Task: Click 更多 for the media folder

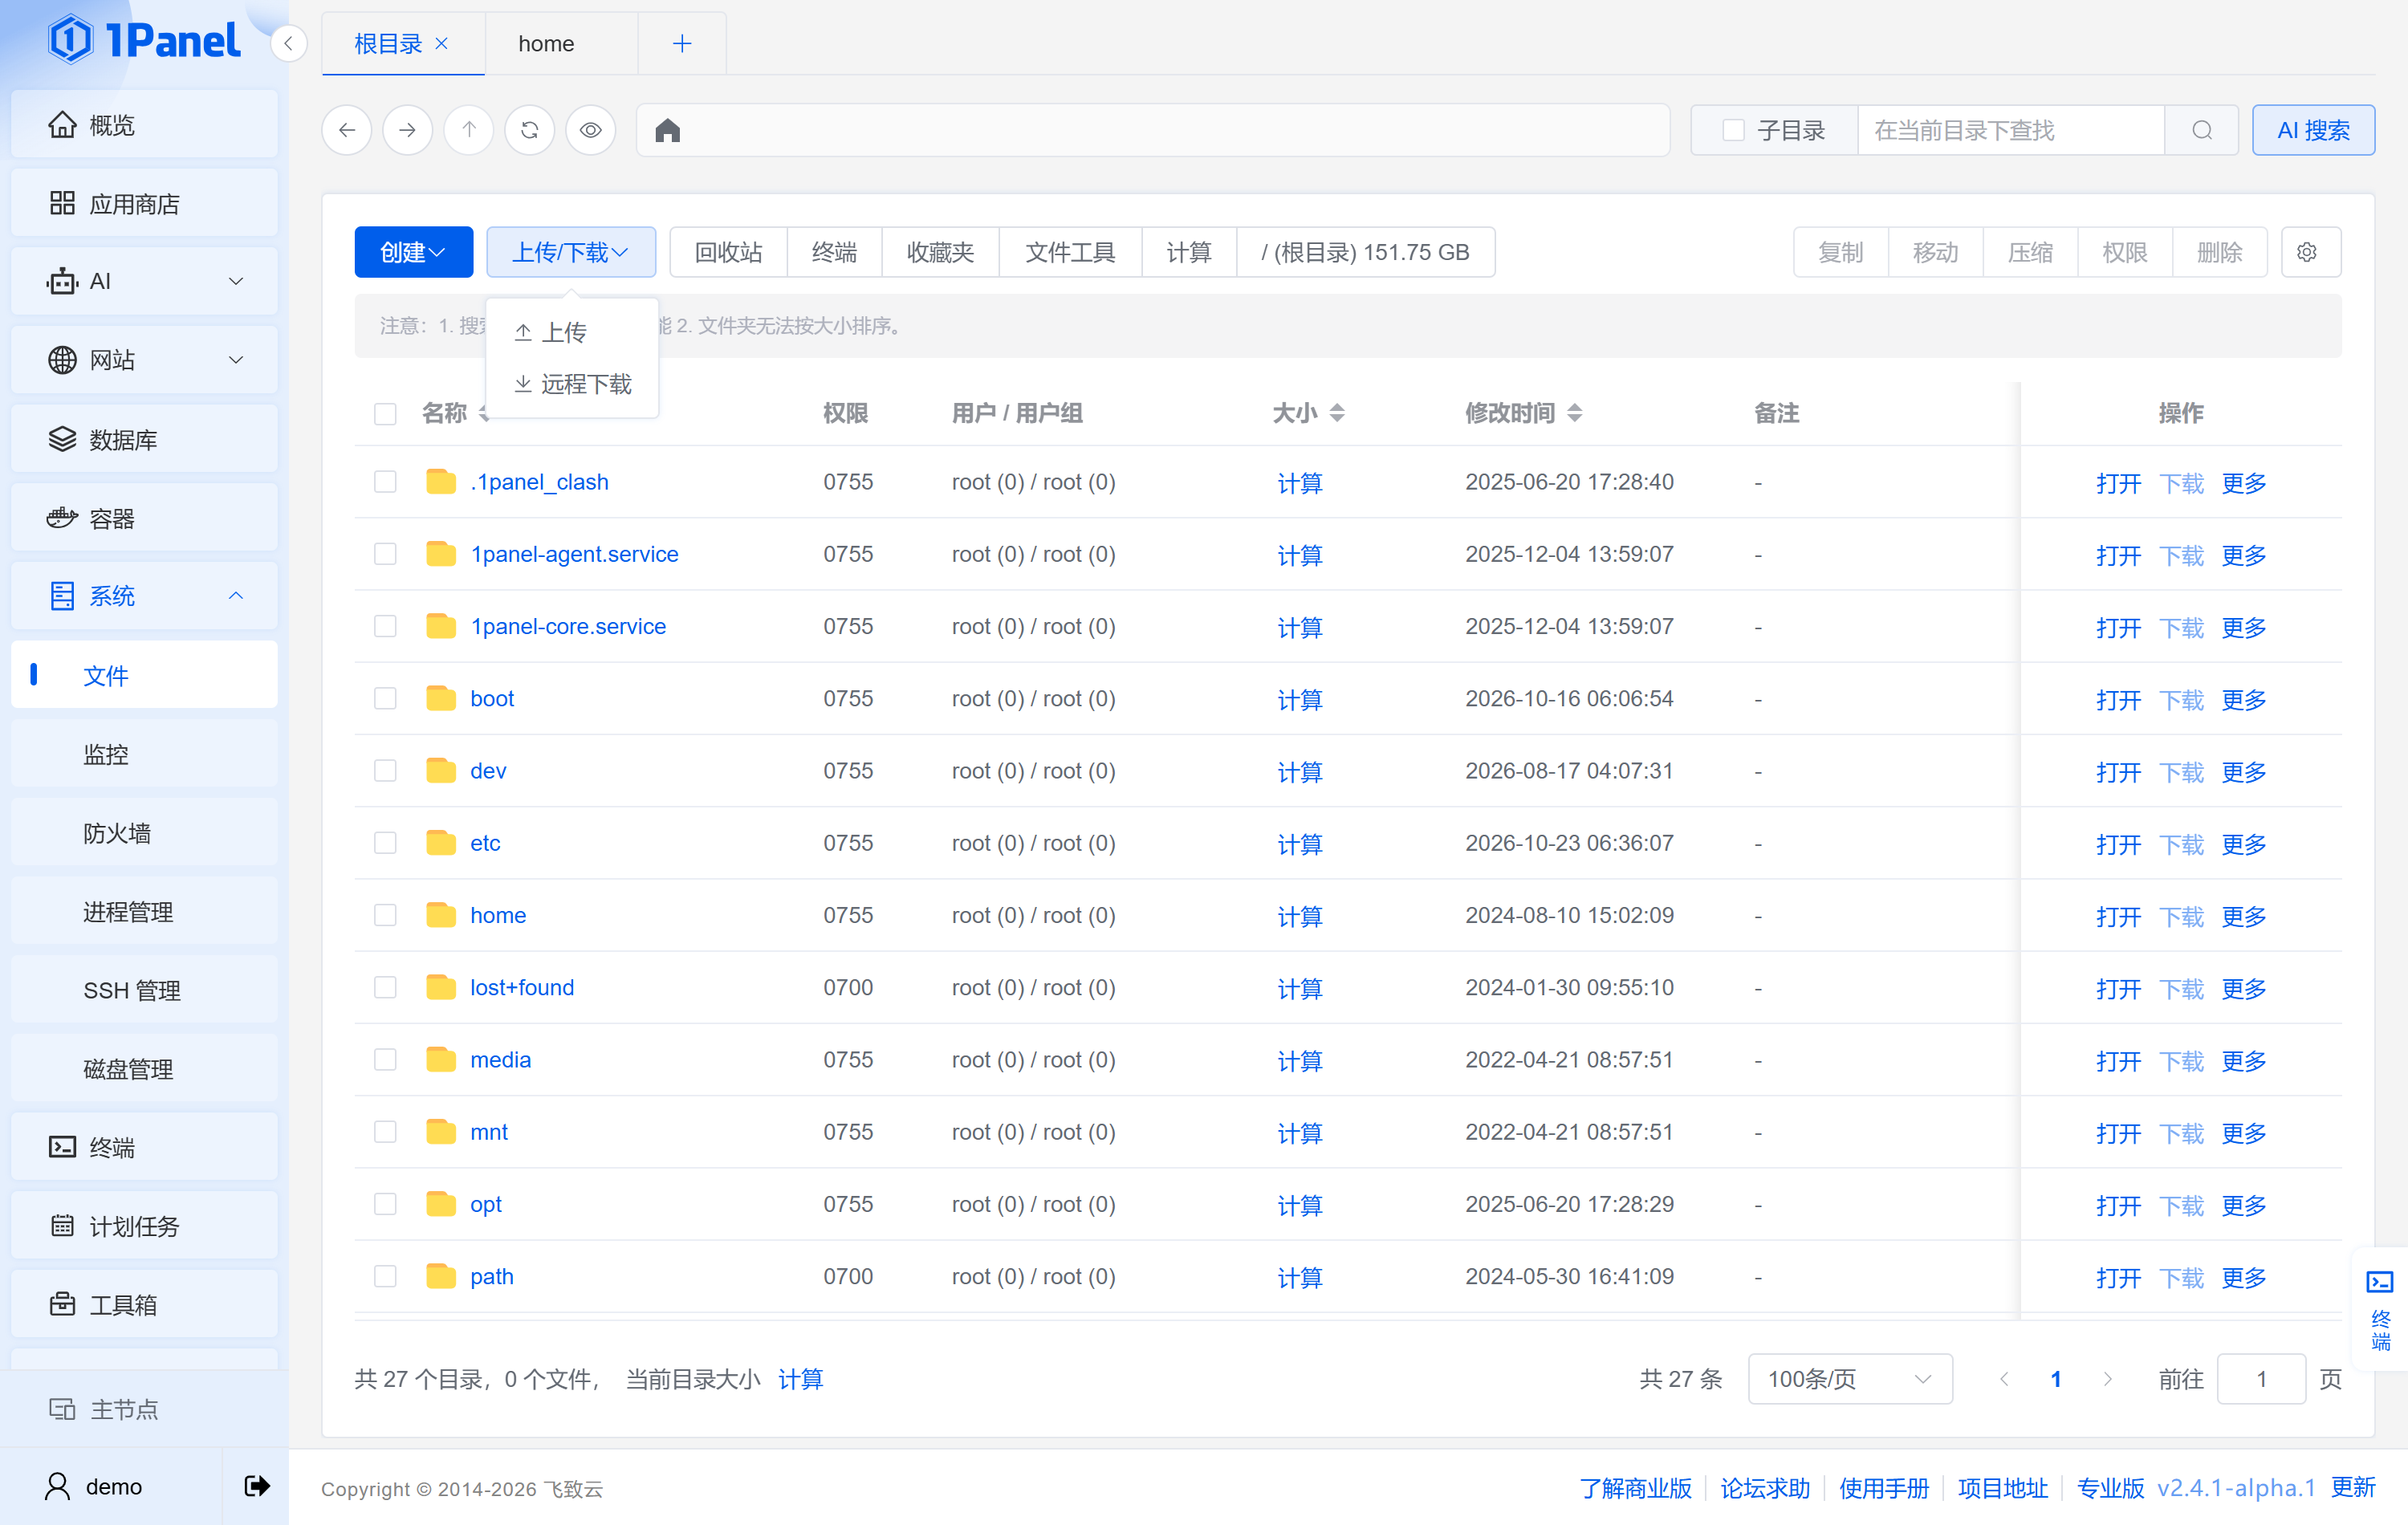Action: pyautogui.click(x=2243, y=1060)
